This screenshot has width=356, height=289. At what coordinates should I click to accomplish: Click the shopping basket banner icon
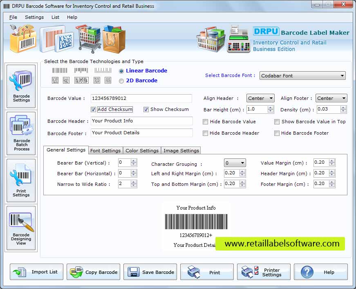coord(210,39)
